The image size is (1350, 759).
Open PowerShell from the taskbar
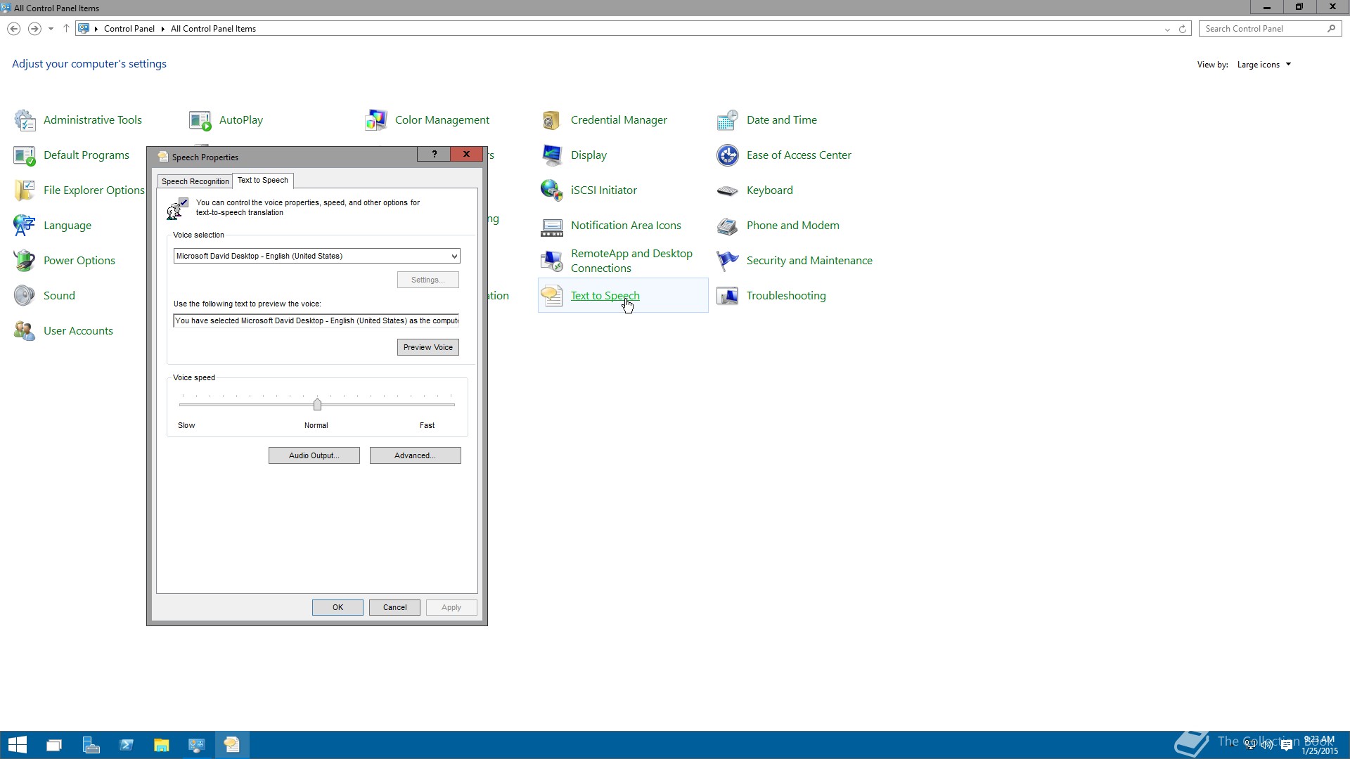[x=127, y=745]
